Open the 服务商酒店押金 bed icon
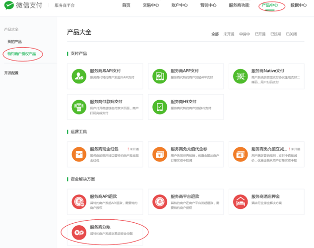Screen dimensions: 314x248 241,201
